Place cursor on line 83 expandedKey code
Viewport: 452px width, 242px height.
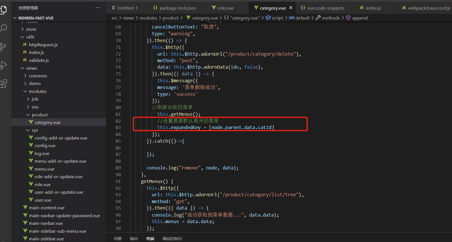pyautogui.click(x=216, y=127)
